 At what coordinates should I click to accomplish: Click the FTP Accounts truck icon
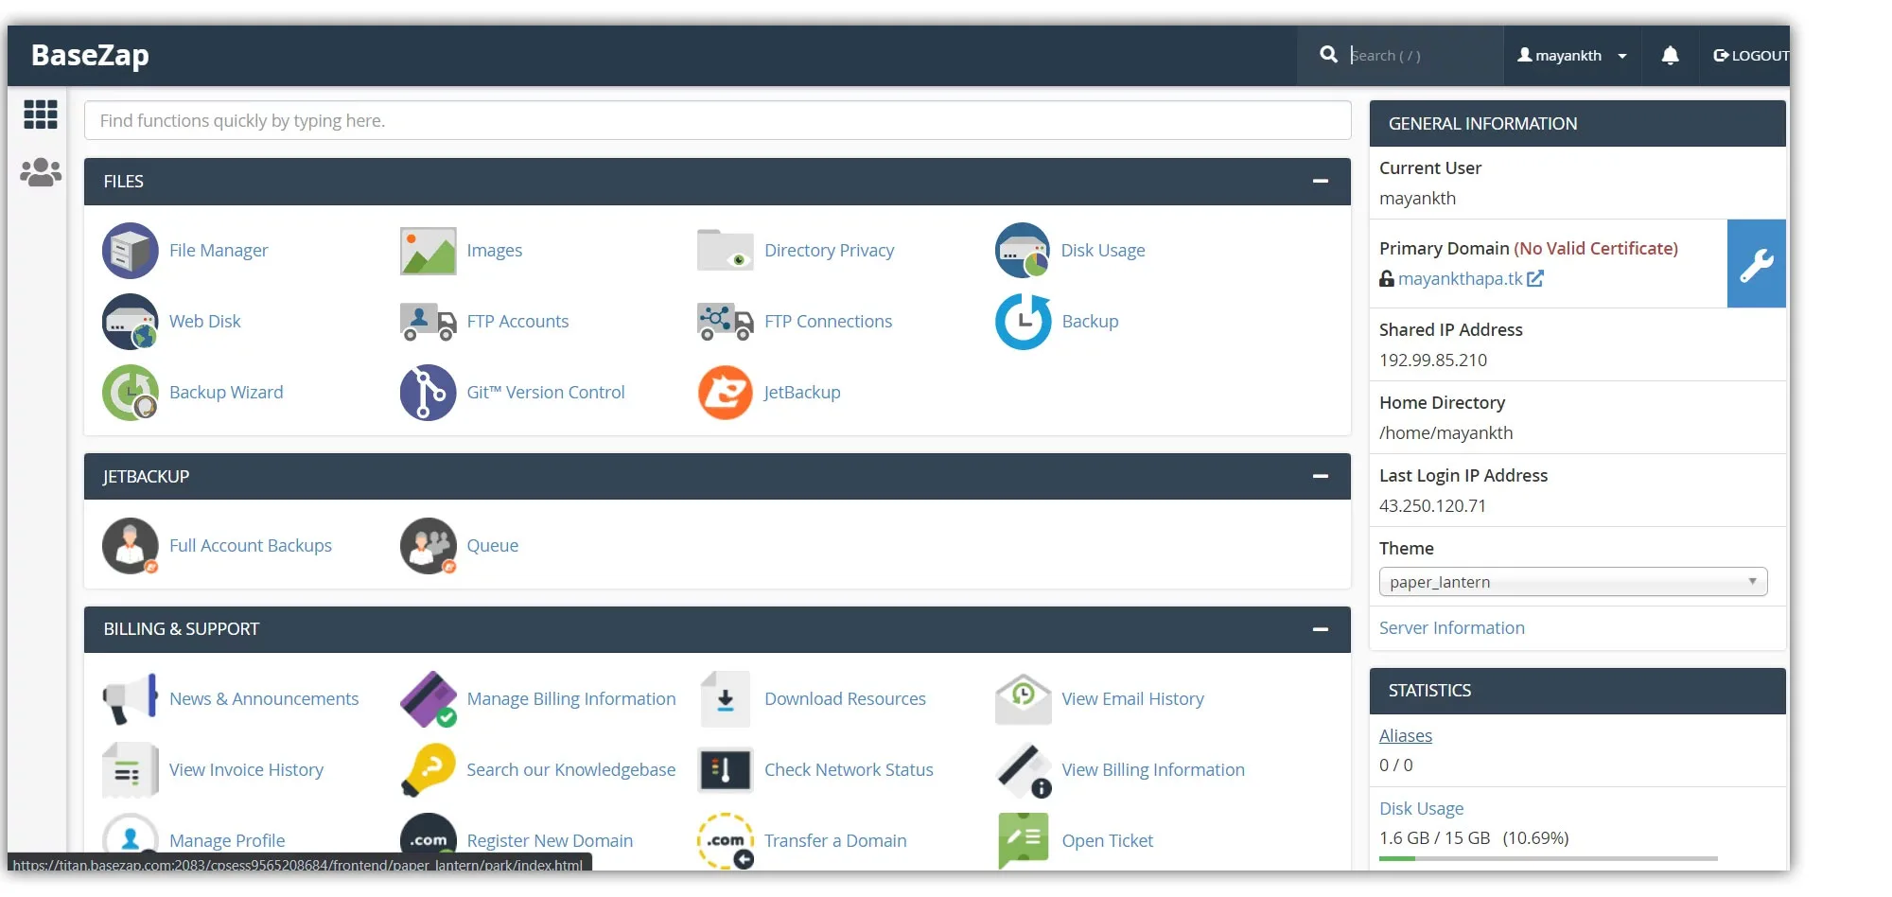428,322
